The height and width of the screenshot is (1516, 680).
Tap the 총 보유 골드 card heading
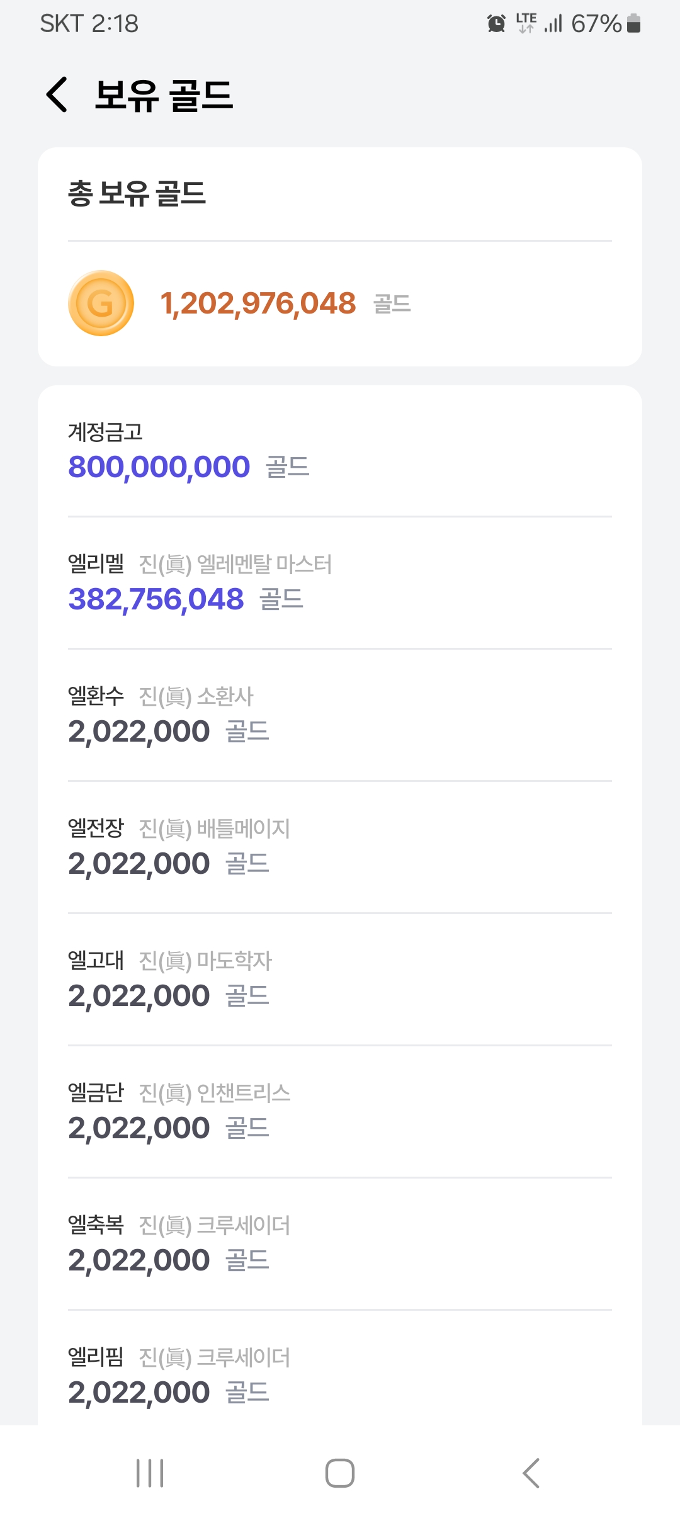click(x=137, y=193)
